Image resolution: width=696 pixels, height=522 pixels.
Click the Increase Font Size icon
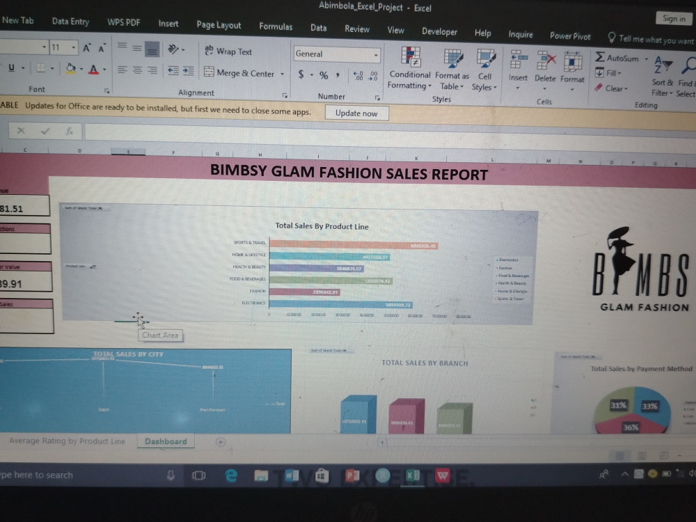87,48
